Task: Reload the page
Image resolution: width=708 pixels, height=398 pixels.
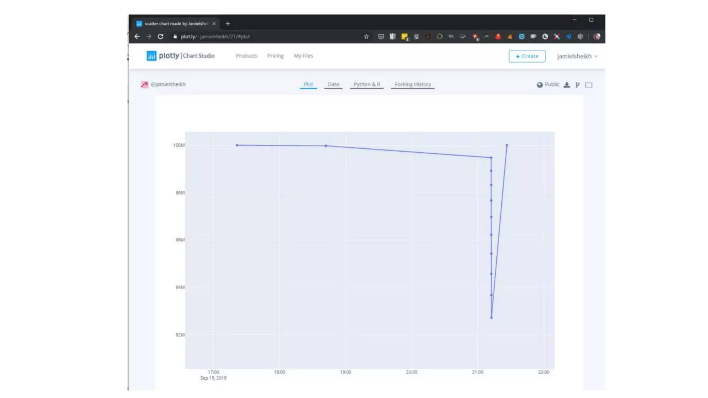Action: coord(160,37)
